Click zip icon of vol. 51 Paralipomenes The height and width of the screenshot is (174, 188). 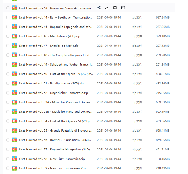14,84
